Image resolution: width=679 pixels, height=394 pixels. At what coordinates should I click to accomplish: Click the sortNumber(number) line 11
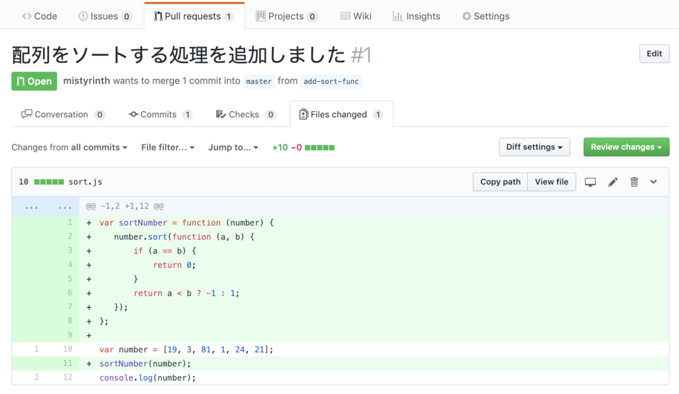click(x=145, y=364)
